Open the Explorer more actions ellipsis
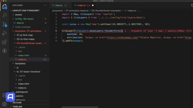 point(45,5)
